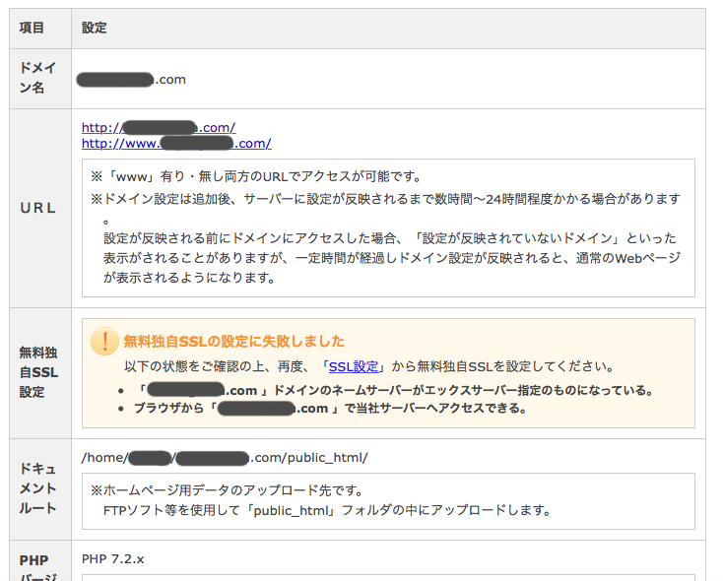Click the SSL設定 link
The height and width of the screenshot is (581, 723).
[354, 365]
